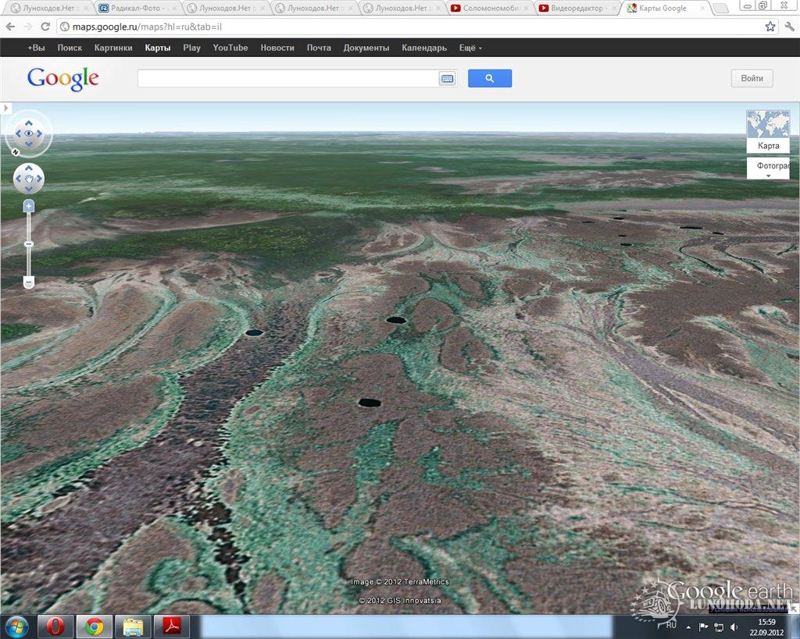This screenshot has height=639, width=800.
Task: Zoom out with the minus button
Action: 29,282
